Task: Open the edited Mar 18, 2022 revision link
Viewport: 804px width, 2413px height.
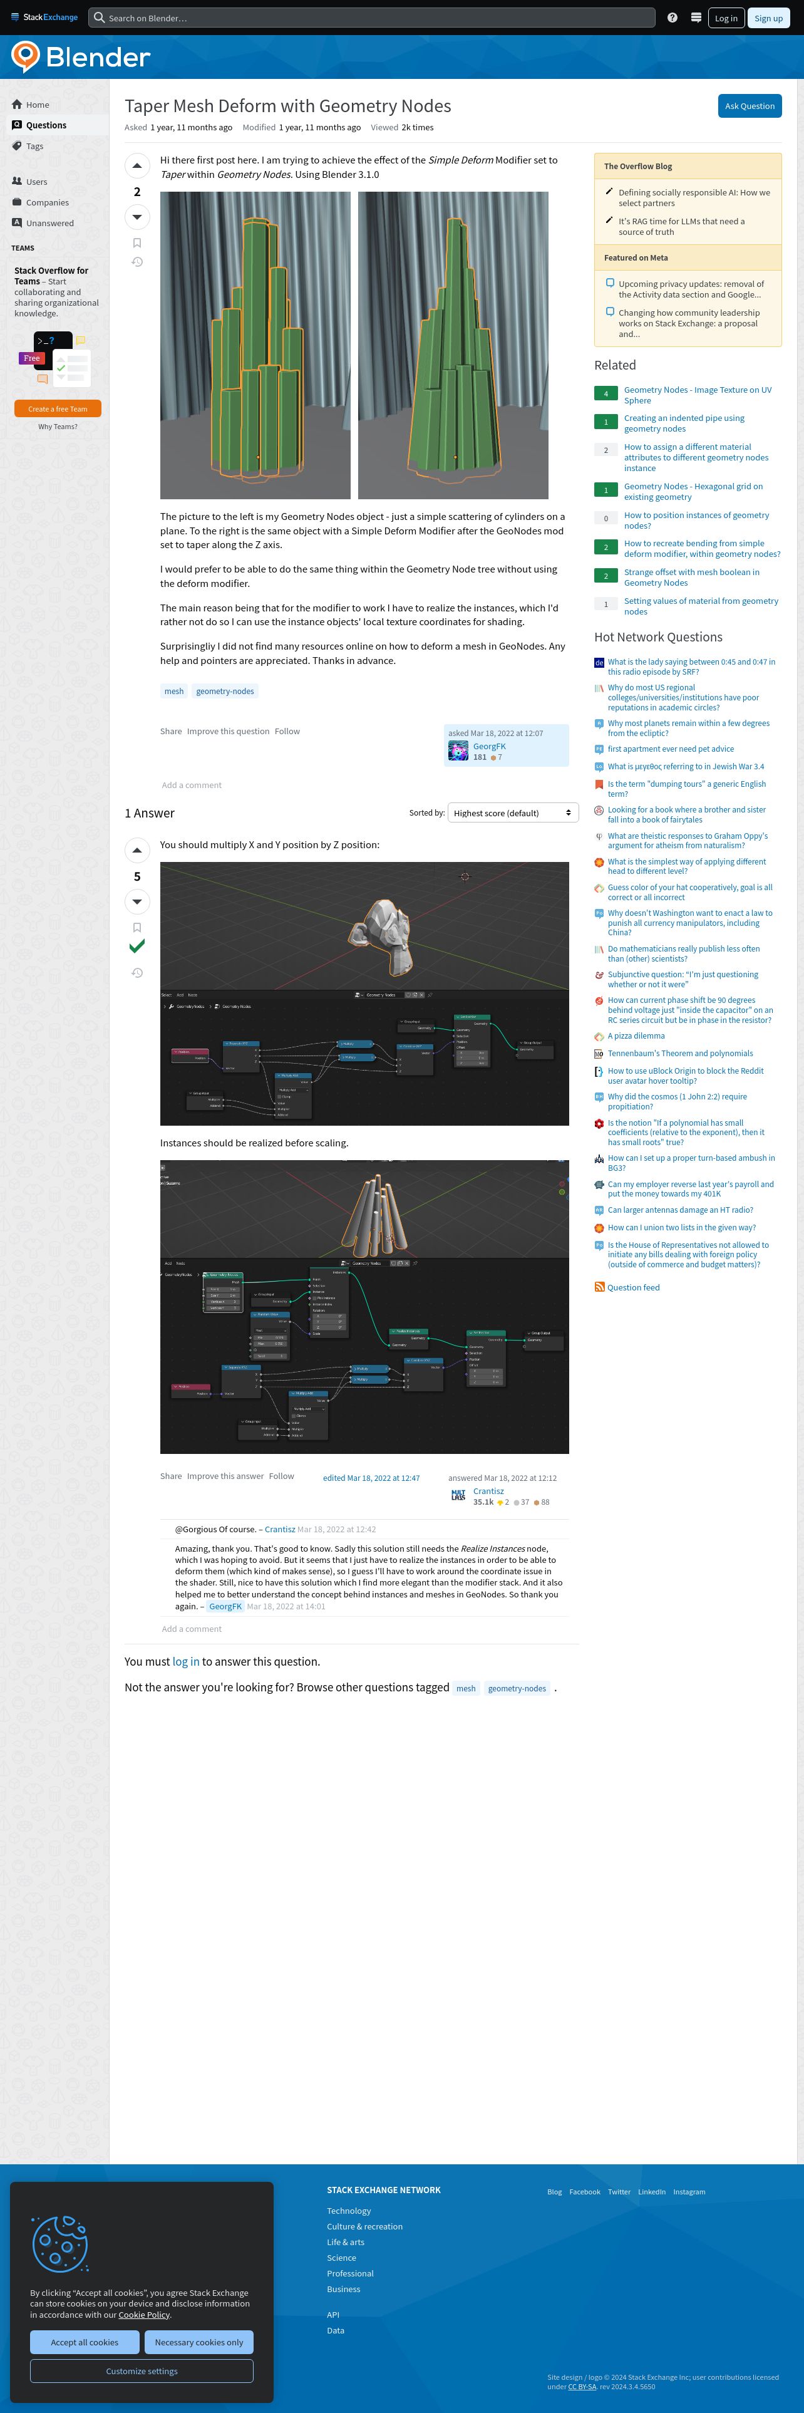Action: click(x=371, y=1478)
